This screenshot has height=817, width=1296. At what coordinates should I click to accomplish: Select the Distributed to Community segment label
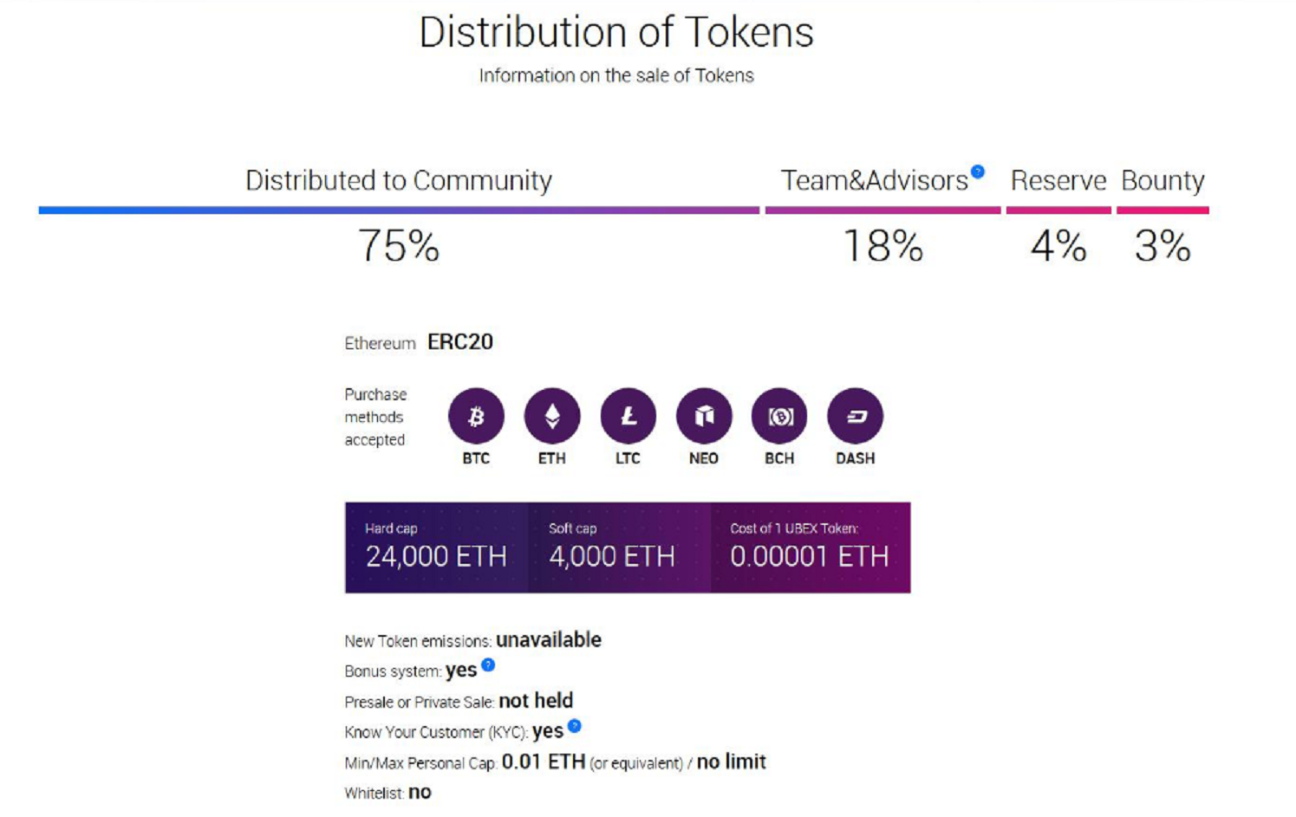tap(399, 180)
